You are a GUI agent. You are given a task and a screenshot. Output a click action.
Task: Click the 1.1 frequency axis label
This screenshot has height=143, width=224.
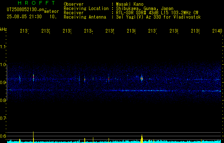click(3, 46)
